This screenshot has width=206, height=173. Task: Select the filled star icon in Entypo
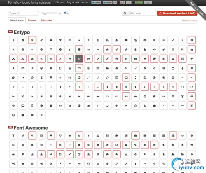pos(79,40)
